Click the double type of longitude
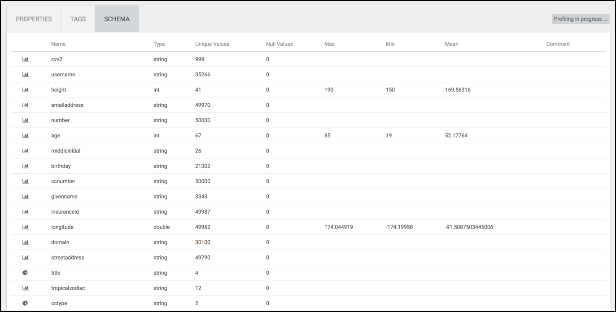Image resolution: width=616 pixels, height=312 pixels. click(162, 227)
